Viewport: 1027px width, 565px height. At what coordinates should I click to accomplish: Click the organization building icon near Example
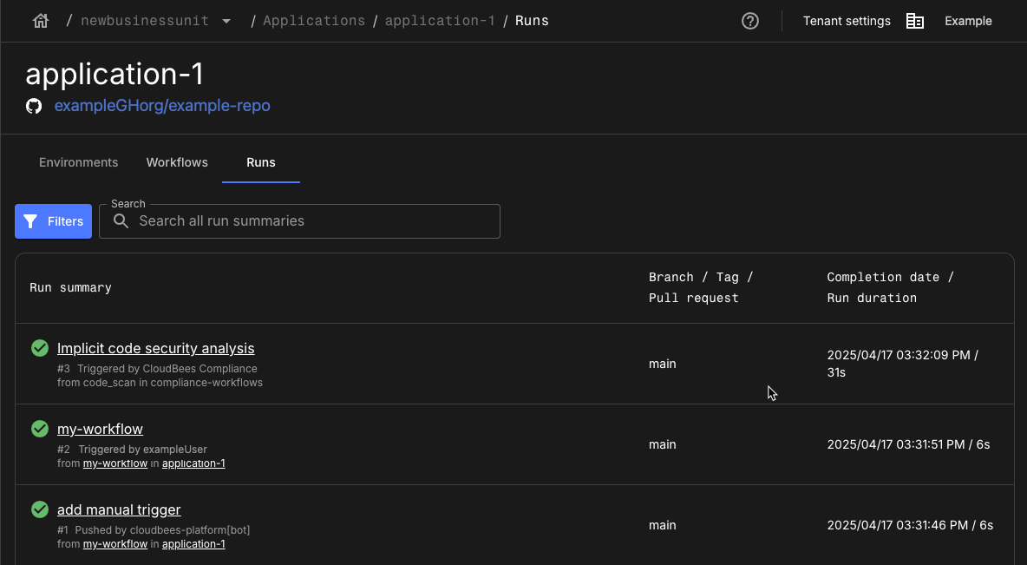tap(915, 21)
